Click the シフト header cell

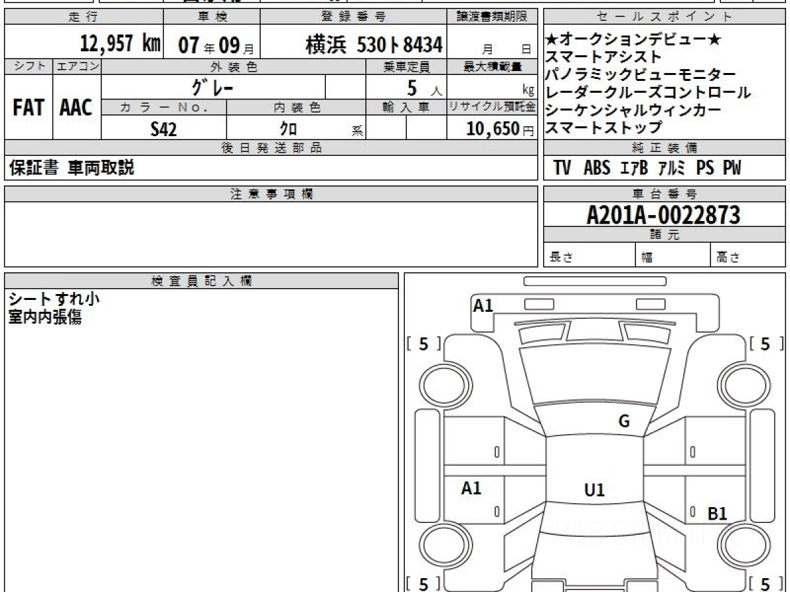28,66
